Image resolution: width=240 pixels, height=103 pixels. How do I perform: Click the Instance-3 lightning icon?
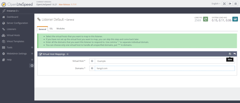click(4, 11)
